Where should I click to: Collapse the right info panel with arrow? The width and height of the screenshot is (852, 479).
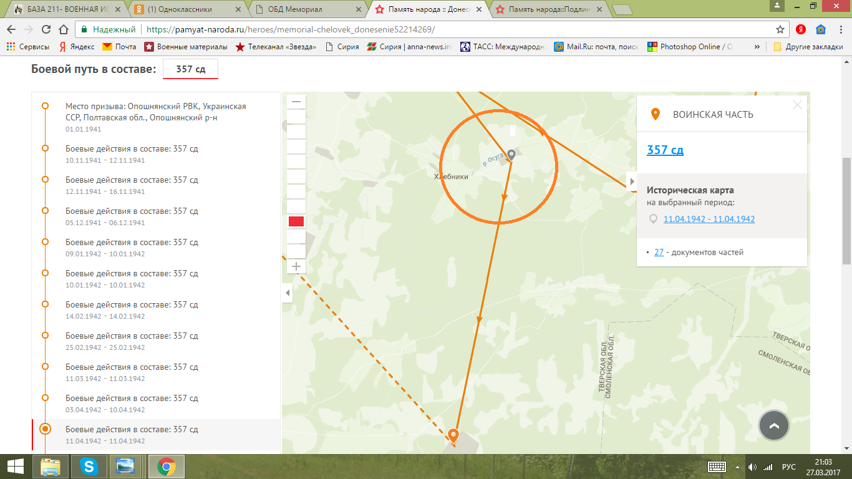(632, 181)
